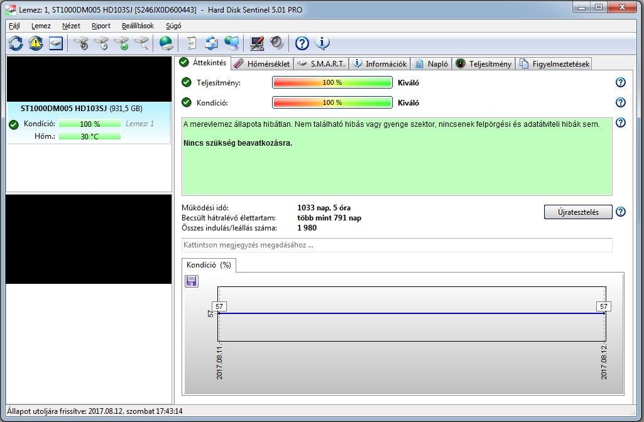Click help icon beside Teljesítmény rating
The height and width of the screenshot is (422, 644).
click(621, 82)
